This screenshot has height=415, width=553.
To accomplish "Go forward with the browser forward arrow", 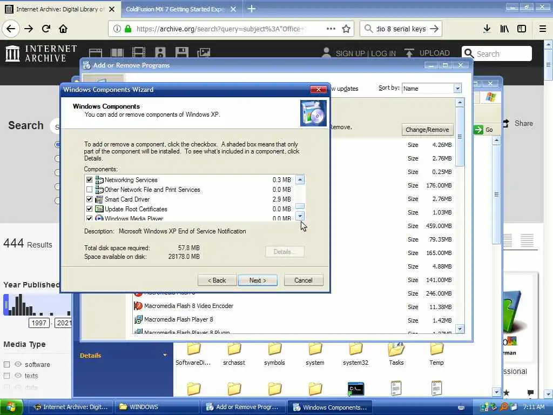I will [x=29, y=29].
